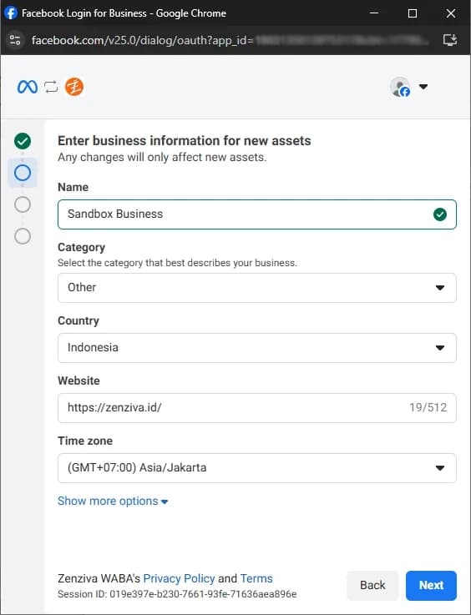
Task: Select the fourth step circle indicator
Action: pos(23,236)
